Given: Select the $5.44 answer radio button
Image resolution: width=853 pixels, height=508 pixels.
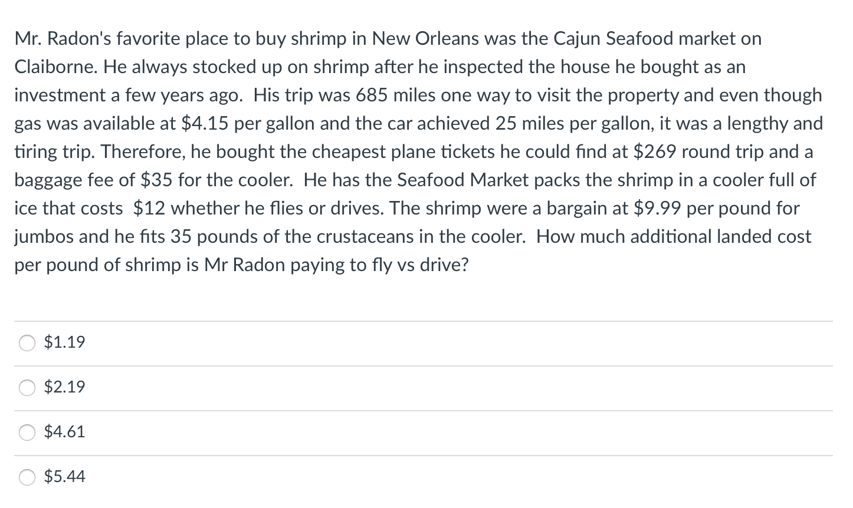Looking at the screenshot, I should click(x=27, y=477).
